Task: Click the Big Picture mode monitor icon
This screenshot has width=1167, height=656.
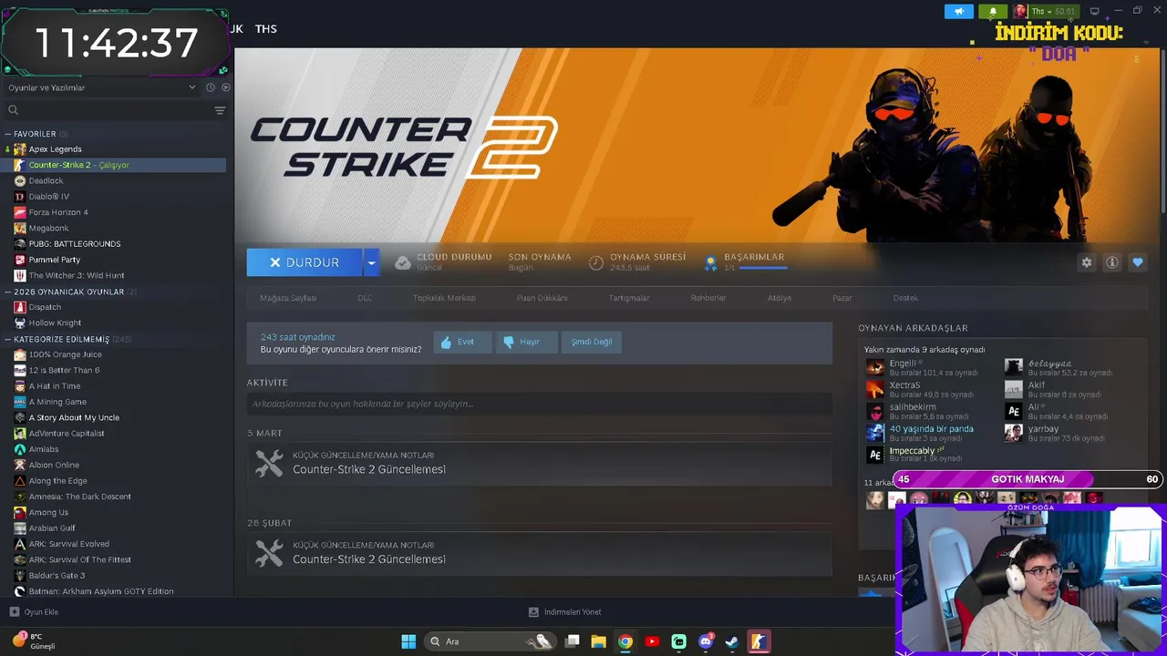Action: (x=1094, y=11)
